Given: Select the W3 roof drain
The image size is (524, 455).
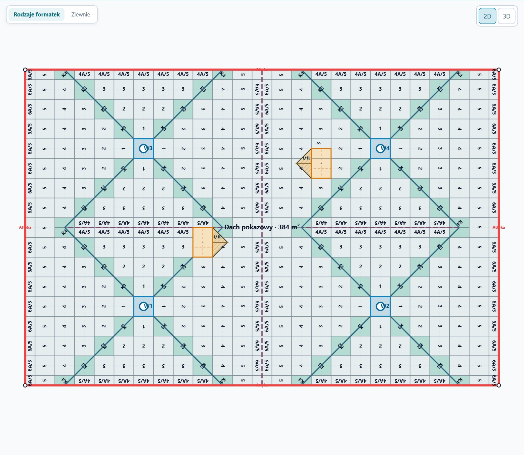Looking at the screenshot, I should [144, 148].
